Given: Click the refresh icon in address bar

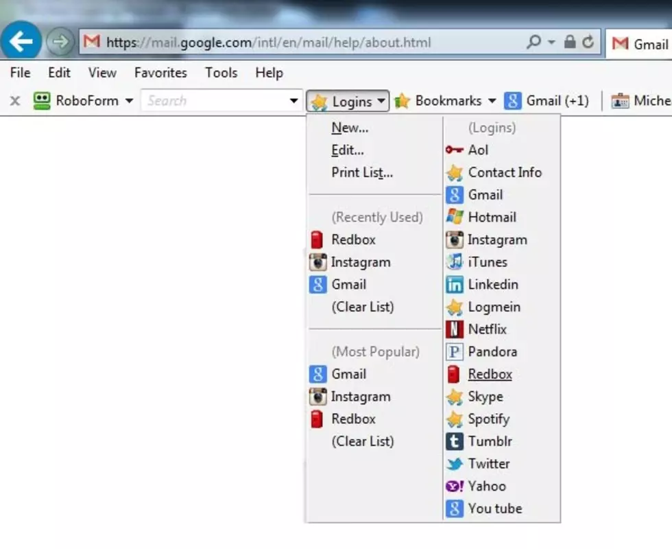Looking at the screenshot, I should (588, 42).
